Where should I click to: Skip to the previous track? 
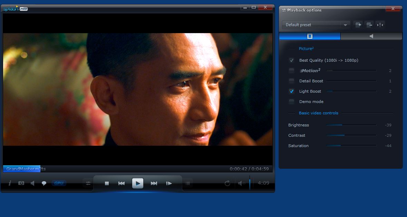[122, 183]
